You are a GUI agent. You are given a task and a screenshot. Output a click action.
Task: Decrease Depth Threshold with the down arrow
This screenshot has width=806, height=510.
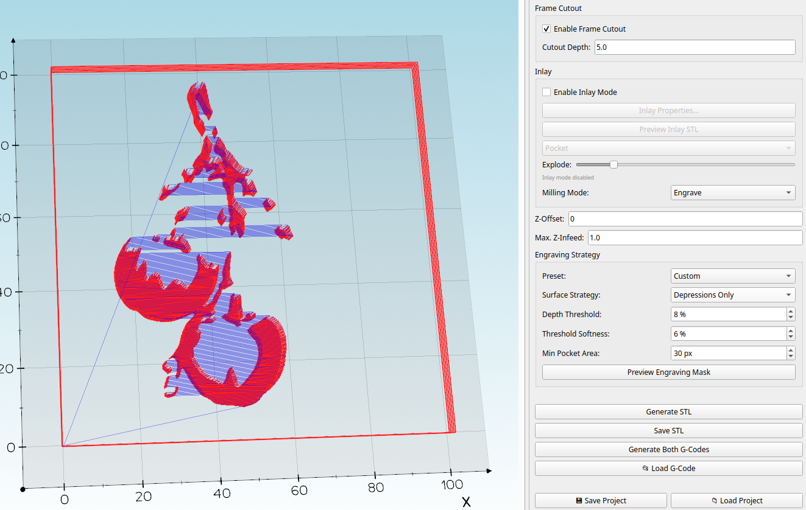tap(790, 318)
